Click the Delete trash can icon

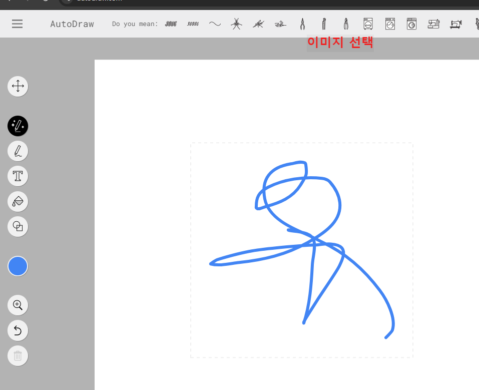point(18,356)
